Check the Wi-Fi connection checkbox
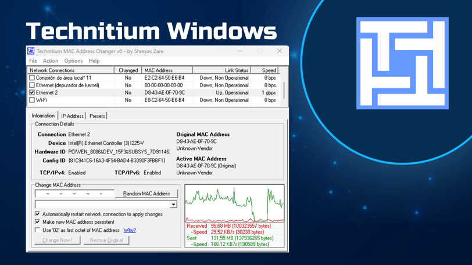 32,100
